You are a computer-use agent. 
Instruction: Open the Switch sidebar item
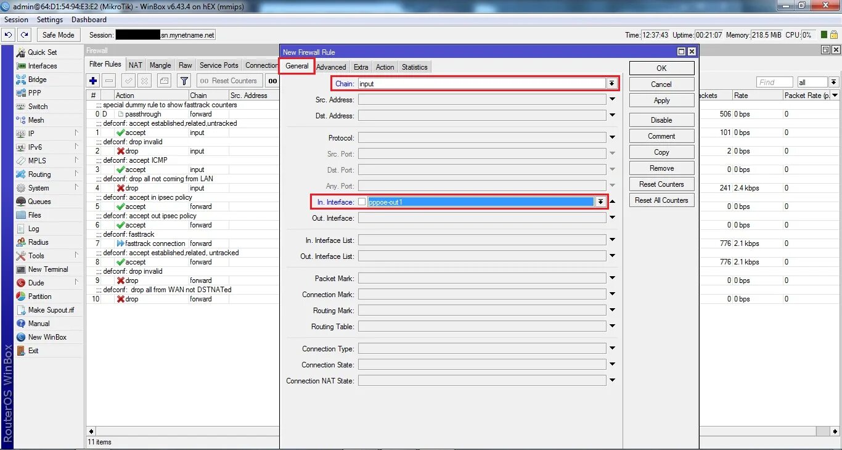pyautogui.click(x=38, y=107)
